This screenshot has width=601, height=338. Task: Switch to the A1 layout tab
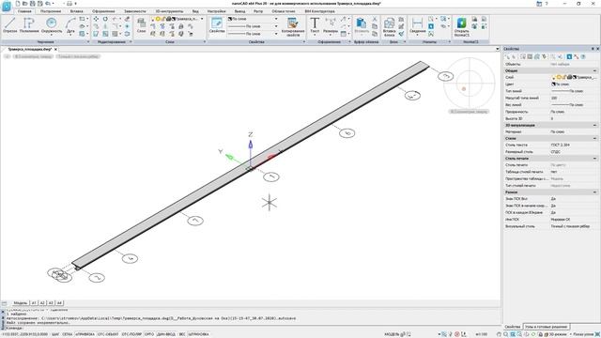click(34, 303)
